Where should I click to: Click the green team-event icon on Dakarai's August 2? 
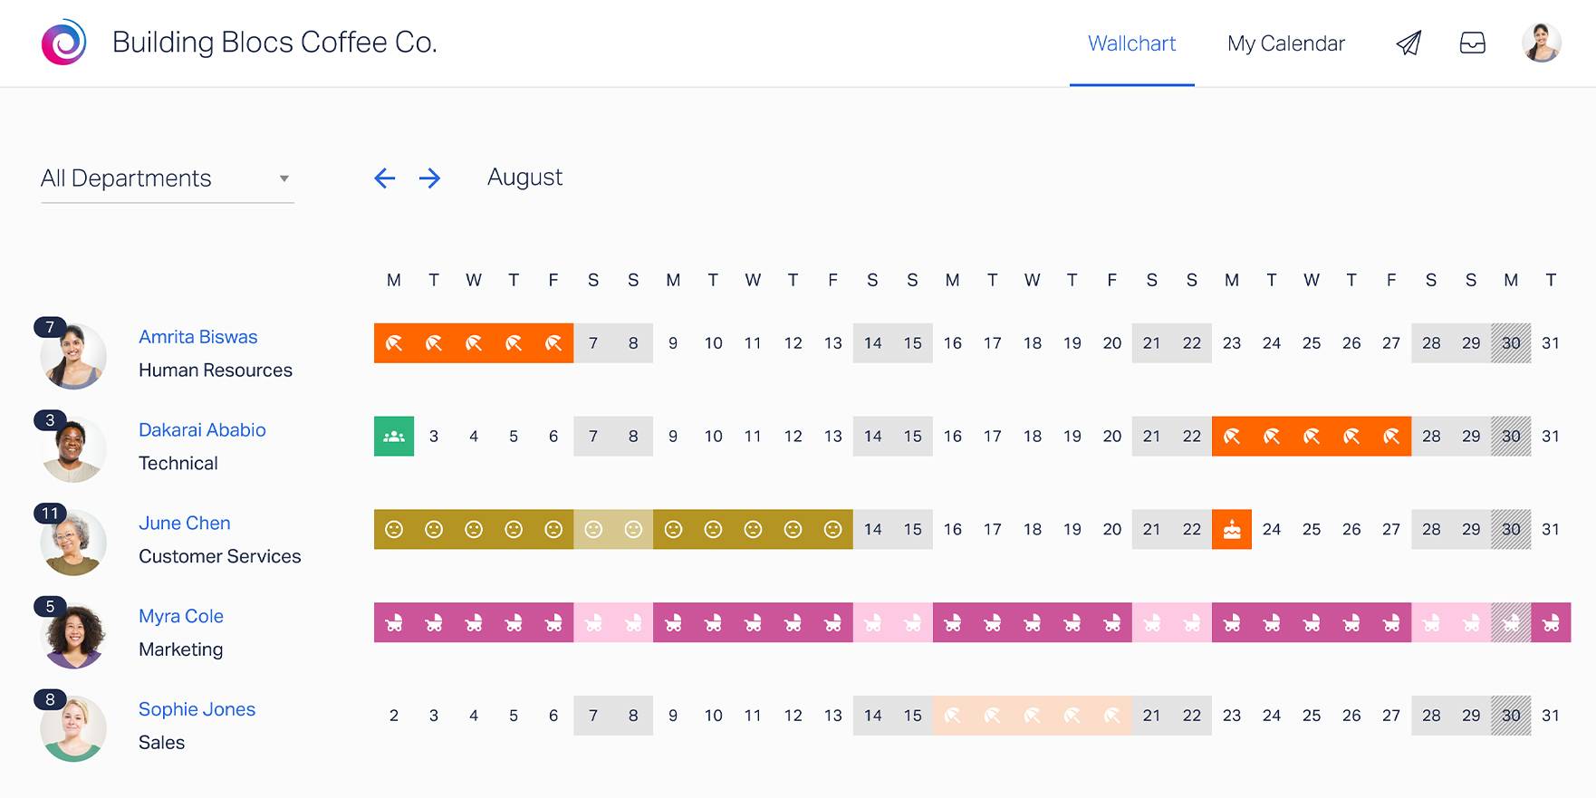point(393,436)
